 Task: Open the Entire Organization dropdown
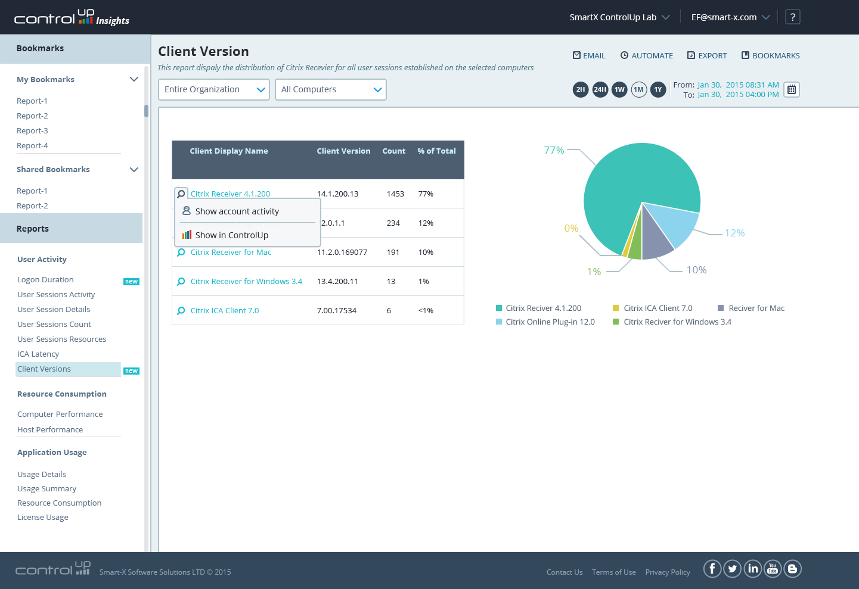coord(214,89)
